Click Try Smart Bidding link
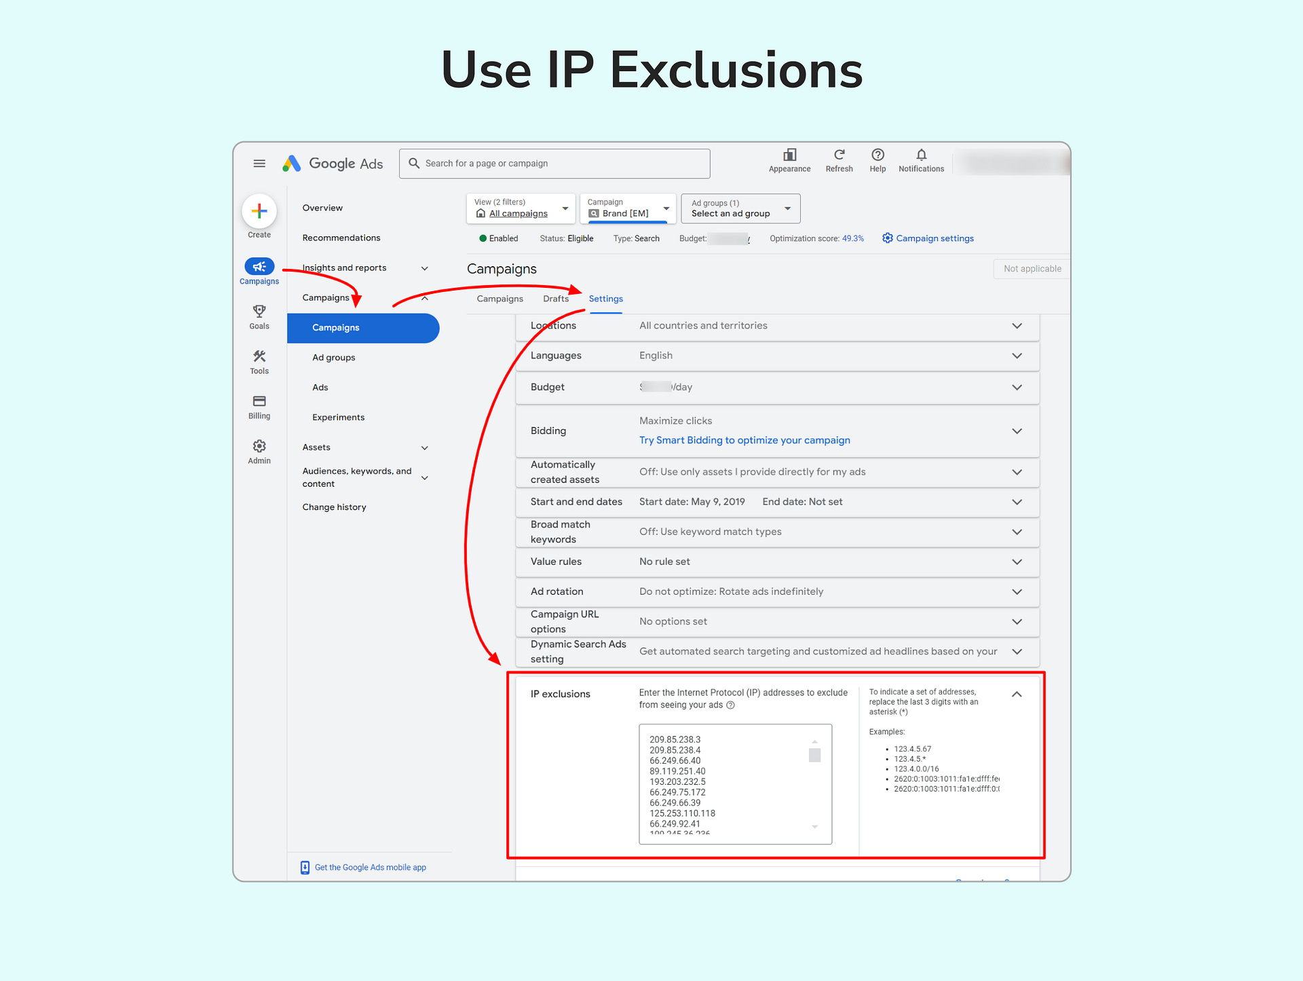Viewport: 1303px width, 981px height. click(744, 440)
